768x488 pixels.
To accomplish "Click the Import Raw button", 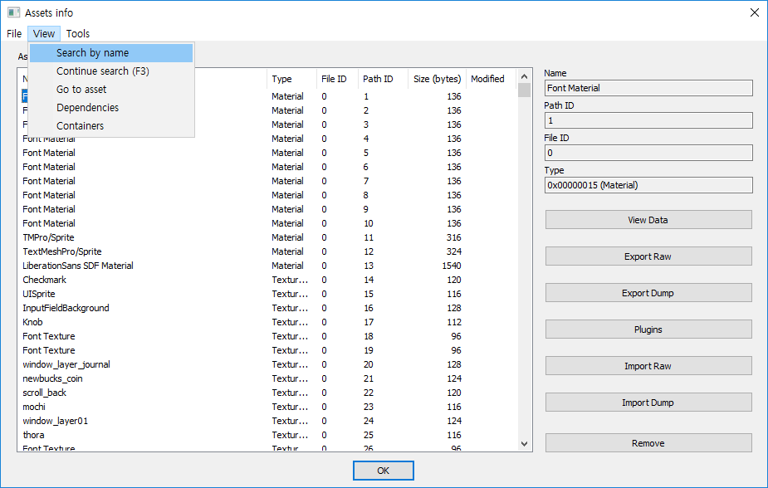I will [648, 365].
